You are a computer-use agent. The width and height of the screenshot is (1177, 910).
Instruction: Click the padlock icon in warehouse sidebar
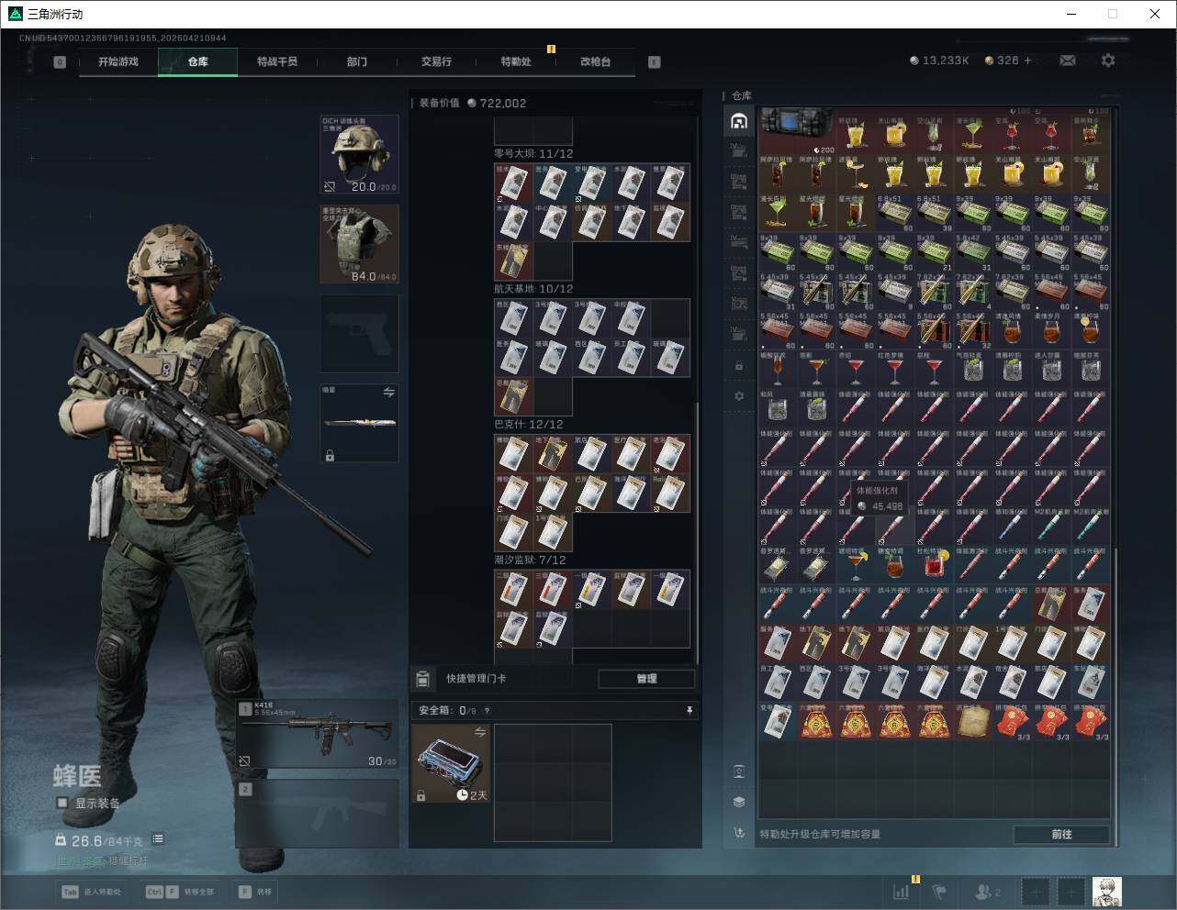739,366
